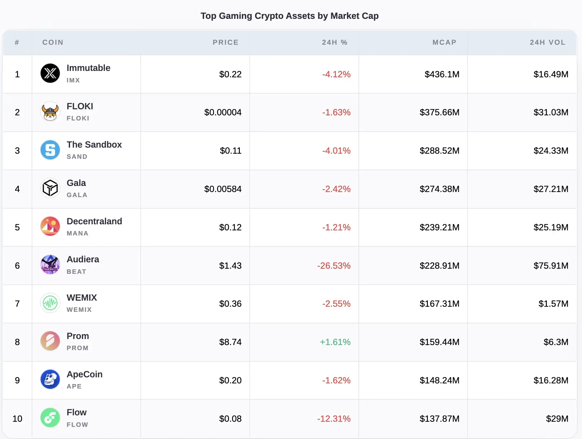This screenshot has width=582, height=439.
Task: Click the FLOKI viking dog logo
Action: pos(50,112)
